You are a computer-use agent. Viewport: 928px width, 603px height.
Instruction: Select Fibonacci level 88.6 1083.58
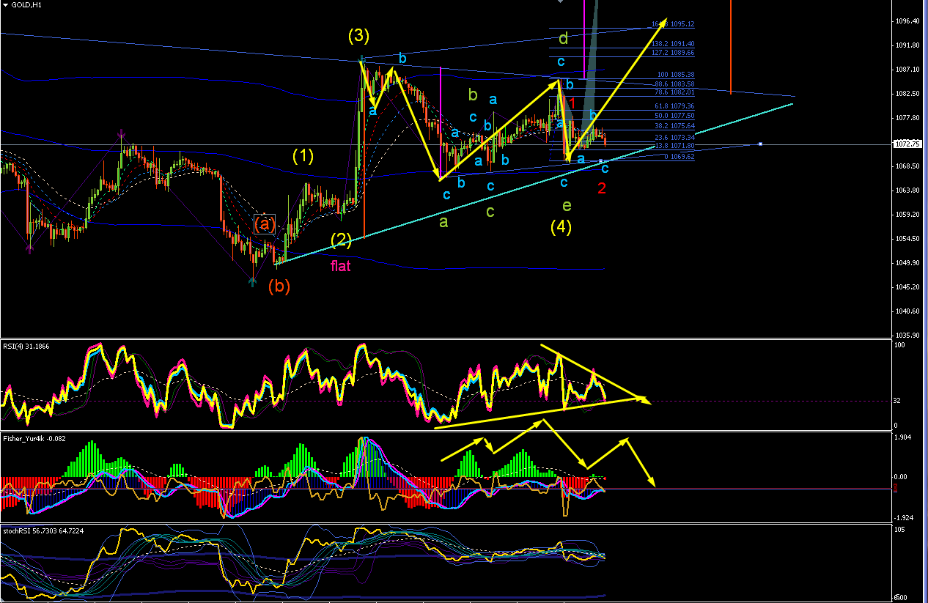point(673,84)
